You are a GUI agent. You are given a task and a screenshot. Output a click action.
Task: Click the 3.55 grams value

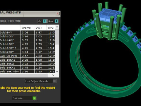pyautogui.click(x=25, y=40)
